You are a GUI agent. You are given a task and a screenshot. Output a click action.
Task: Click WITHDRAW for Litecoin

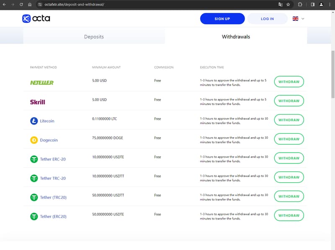(289, 120)
